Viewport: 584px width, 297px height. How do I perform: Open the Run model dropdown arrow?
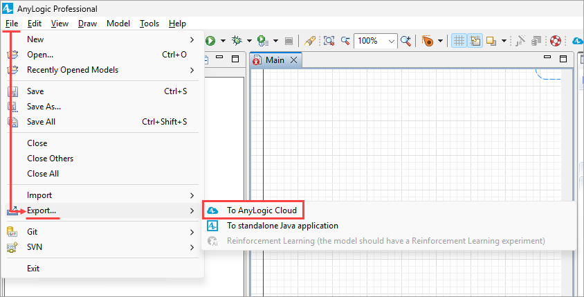(223, 41)
